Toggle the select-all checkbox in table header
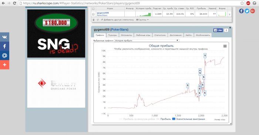This screenshot has width=259, height=135. 93,9
